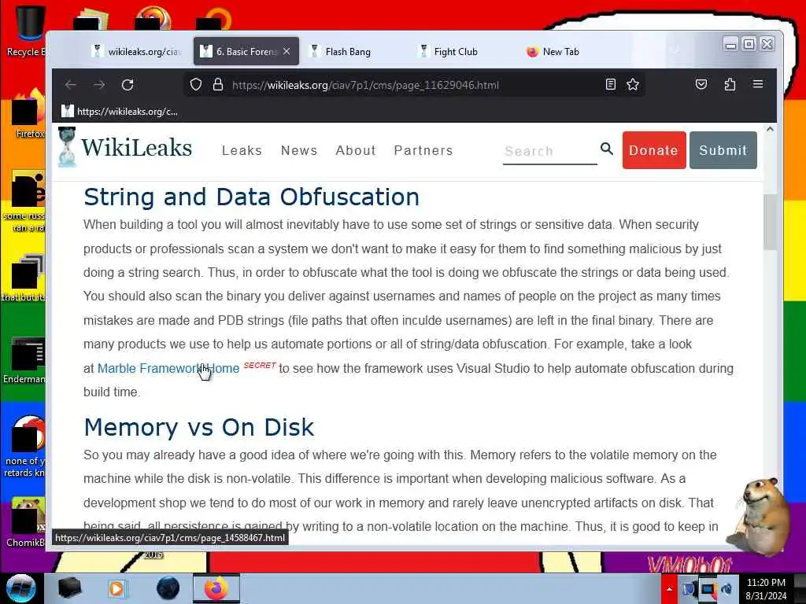Click the volume speaker tray icon
806x604 pixels.
point(727,589)
